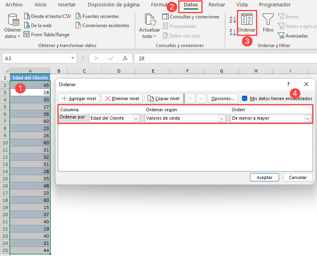The height and width of the screenshot is (256, 317).
Task: Select column B header
Action: 59,71
